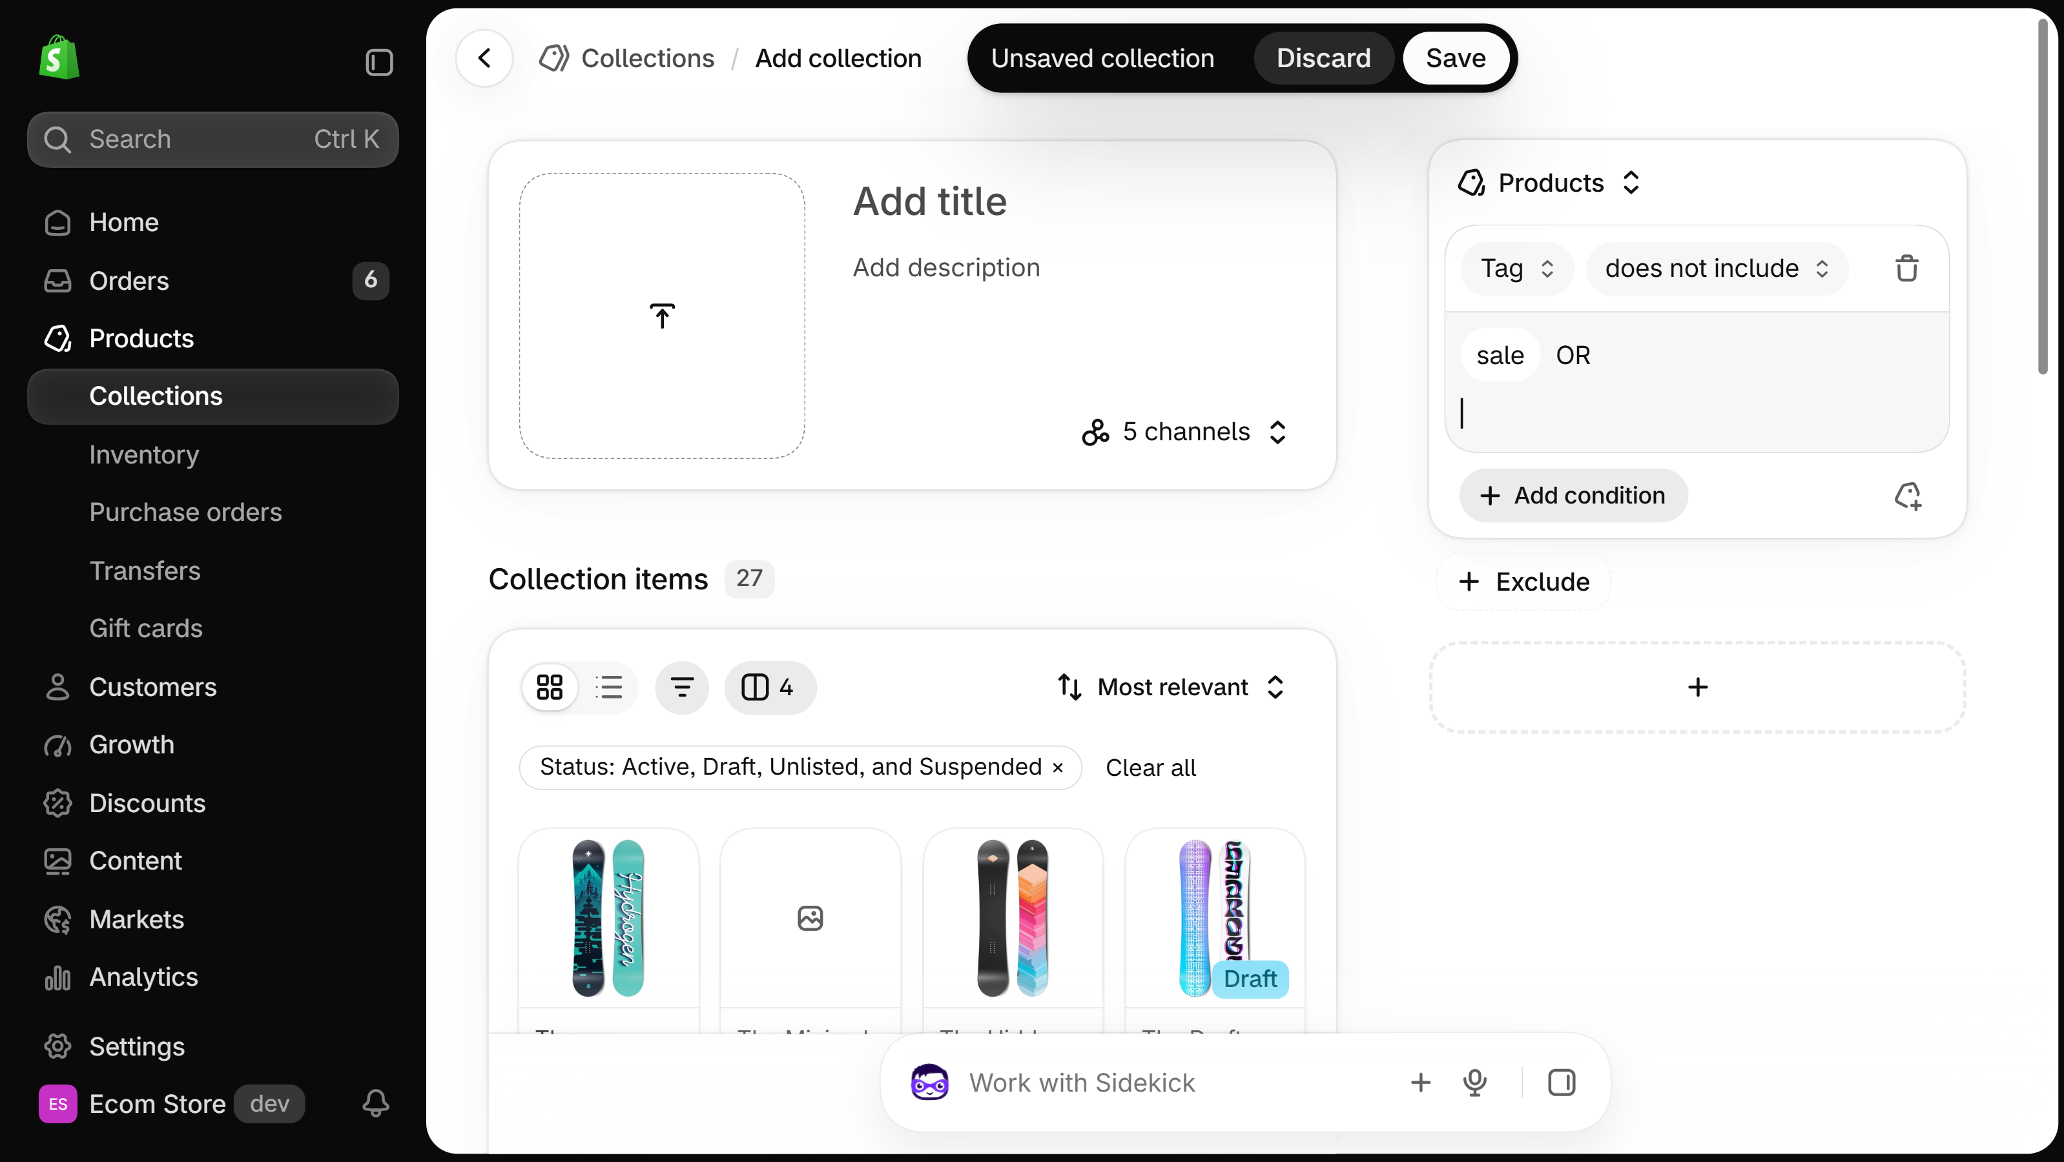The image size is (2064, 1162).
Task: Open the Tag field dropdown
Action: pos(1518,269)
